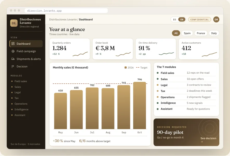The image size is (230, 156).
Task: Filter the dashboard to Spain
Action: click(187, 33)
